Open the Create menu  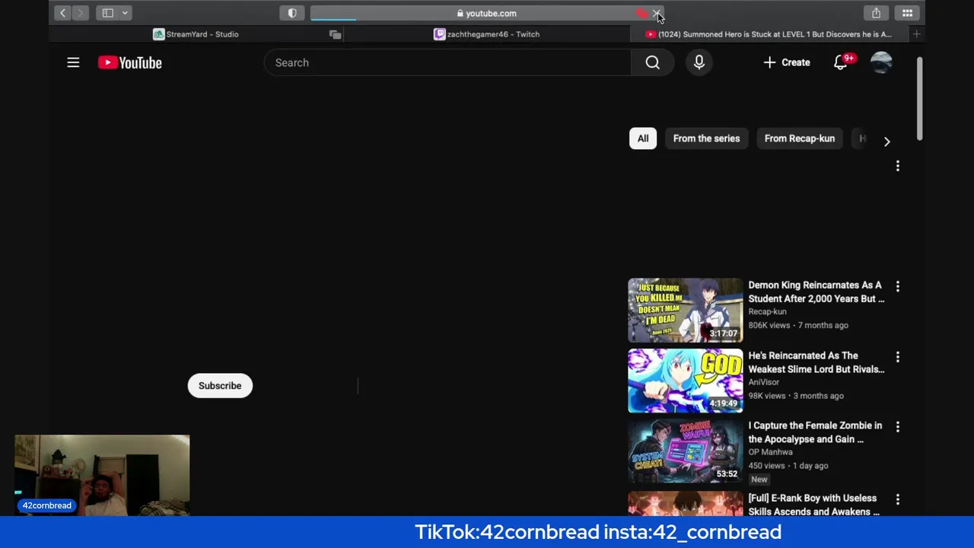pos(787,62)
